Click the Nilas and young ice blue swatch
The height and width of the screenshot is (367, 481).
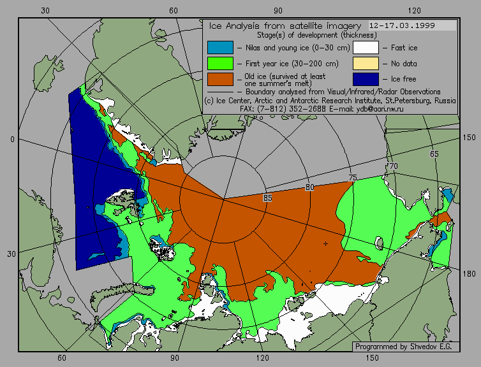(220, 48)
